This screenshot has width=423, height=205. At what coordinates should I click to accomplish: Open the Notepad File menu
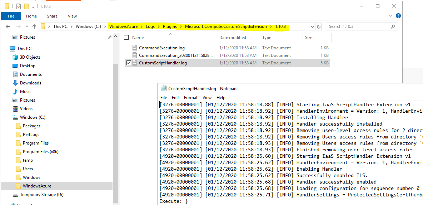click(x=164, y=98)
